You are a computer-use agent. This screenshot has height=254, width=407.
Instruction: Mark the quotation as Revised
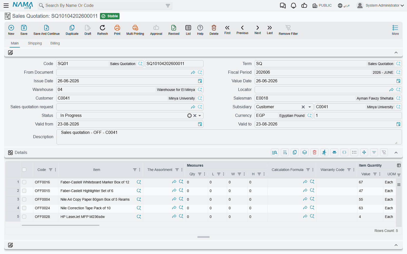point(174,30)
